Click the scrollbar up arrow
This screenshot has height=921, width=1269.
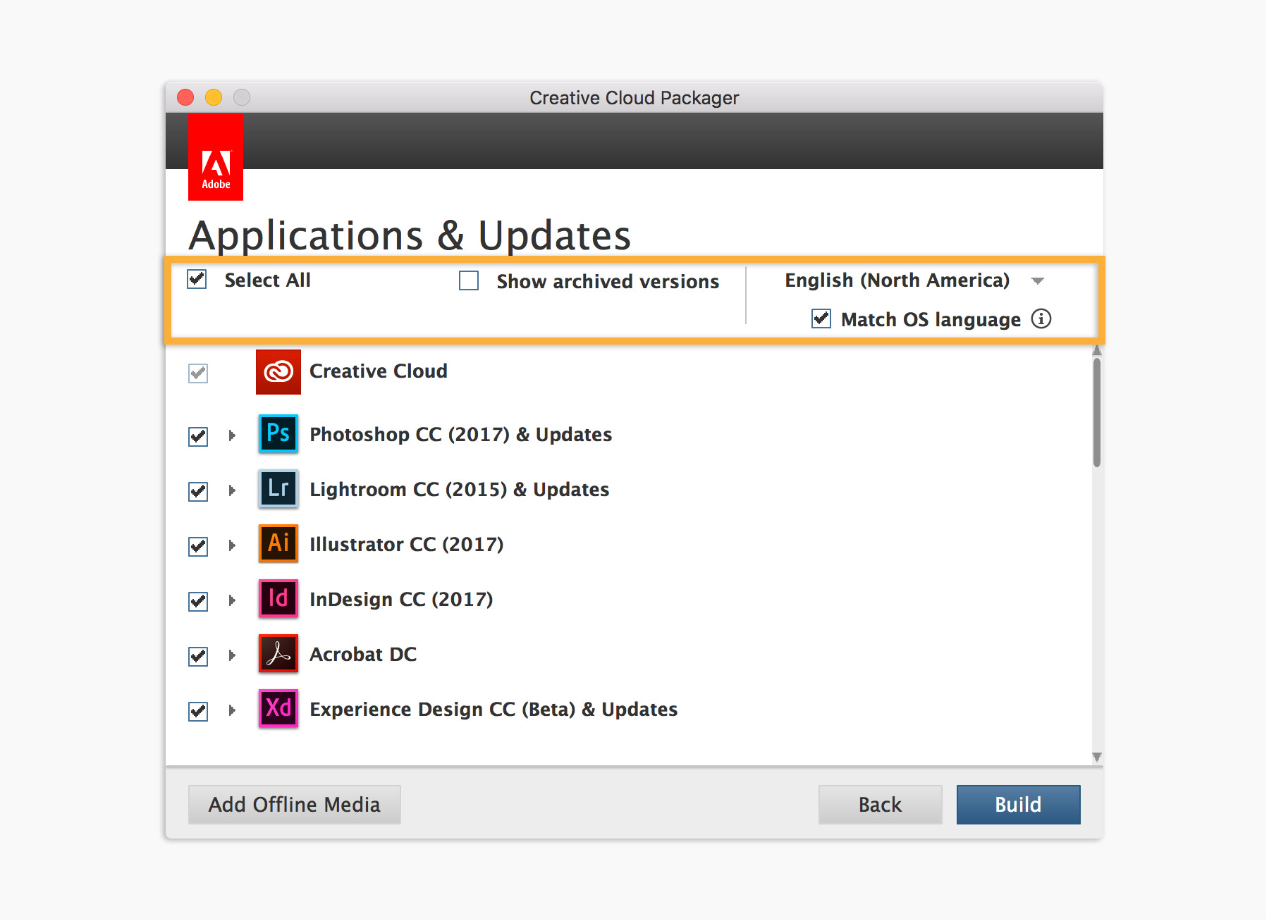pyautogui.click(x=1097, y=350)
